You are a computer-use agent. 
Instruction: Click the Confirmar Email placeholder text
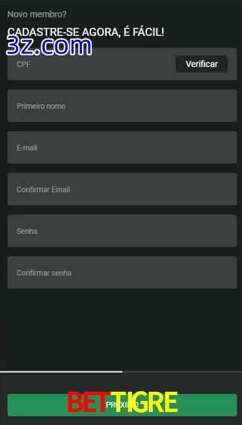tap(44, 190)
